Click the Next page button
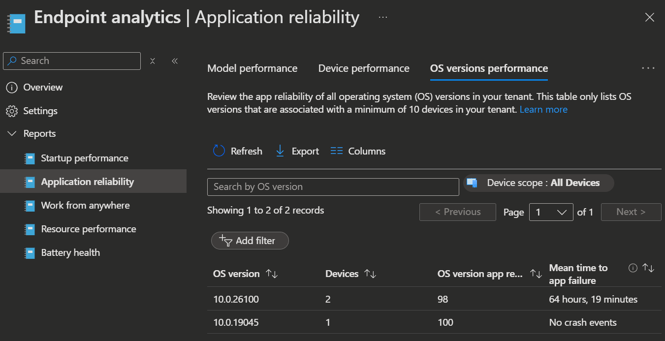Image resolution: width=665 pixels, height=341 pixels. click(631, 212)
